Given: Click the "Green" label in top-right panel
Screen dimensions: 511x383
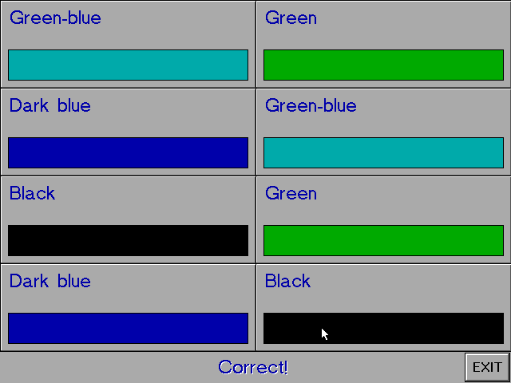Looking at the screenshot, I should coord(291,18).
